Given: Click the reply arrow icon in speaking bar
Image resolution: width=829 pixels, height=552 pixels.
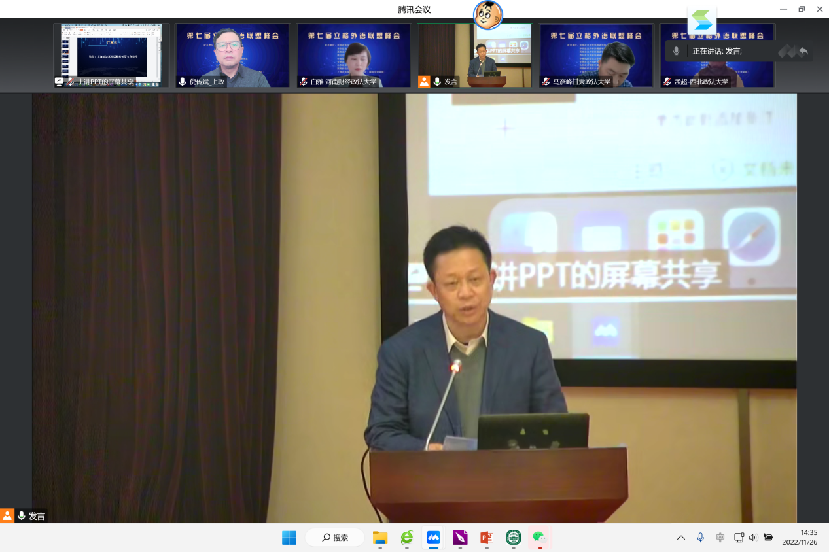Looking at the screenshot, I should (x=803, y=51).
